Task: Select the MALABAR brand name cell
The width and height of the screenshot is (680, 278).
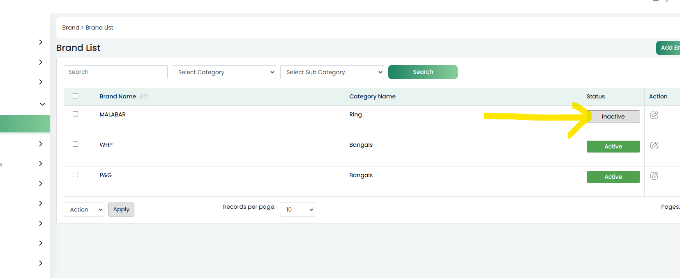Action: 113,114
